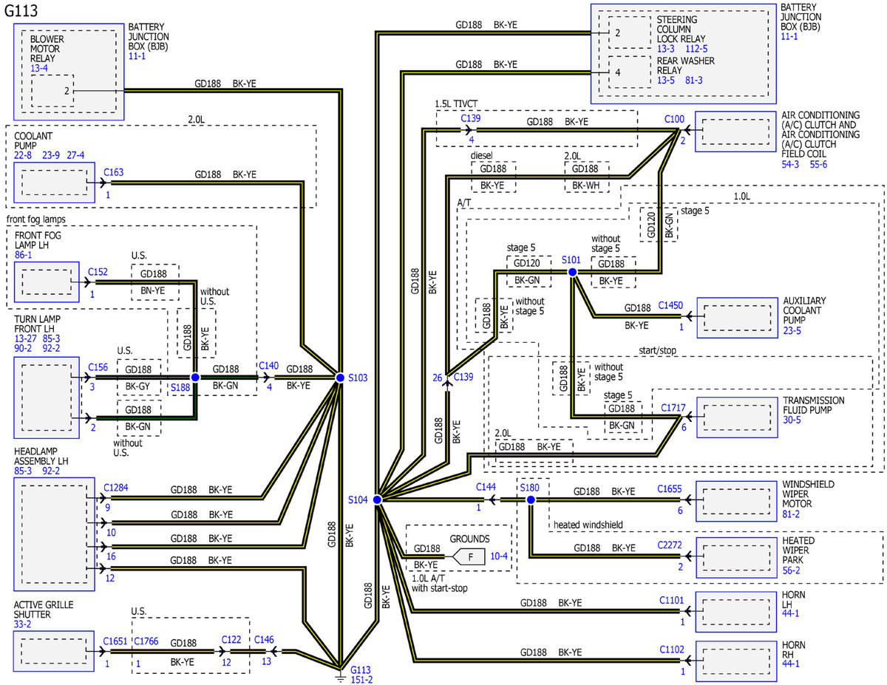Screen dimensions: 887x685
Task: Select splice label S101
Action: pyautogui.click(x=571, y=259)
